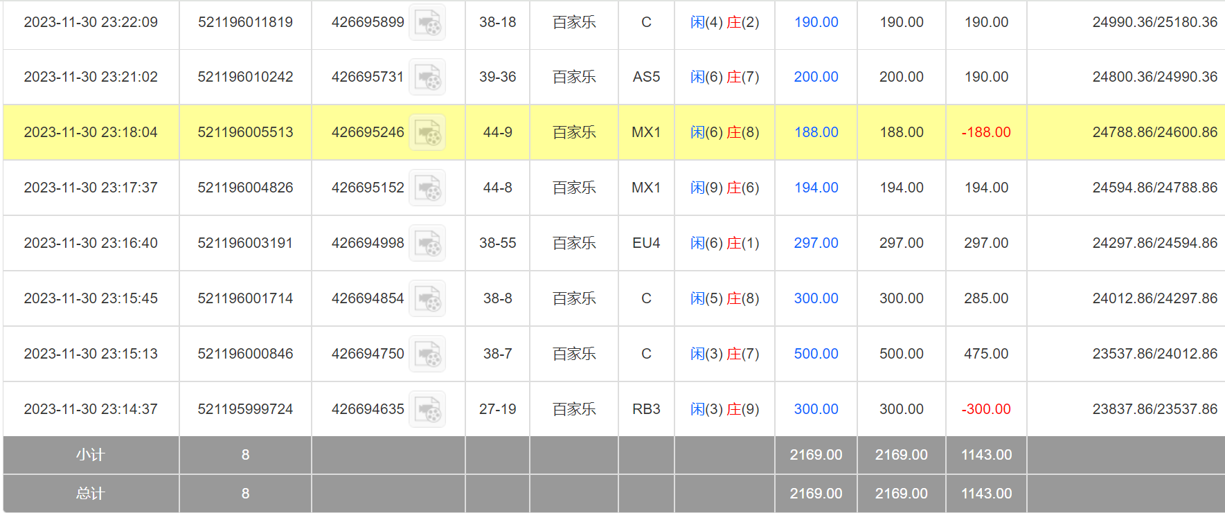Launch replay icon next to 426694635
This screenshot has height=513, width=1225.
427,409
